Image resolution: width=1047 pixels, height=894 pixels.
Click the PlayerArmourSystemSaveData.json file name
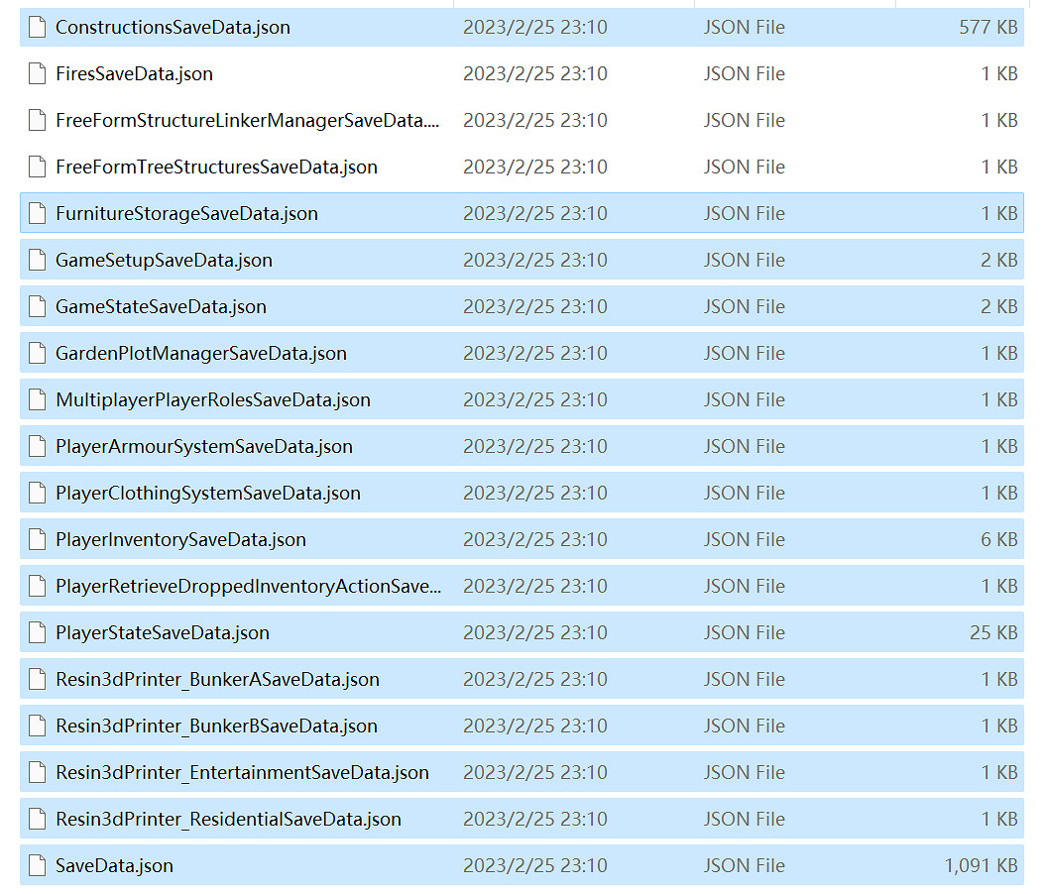point(203,447)
